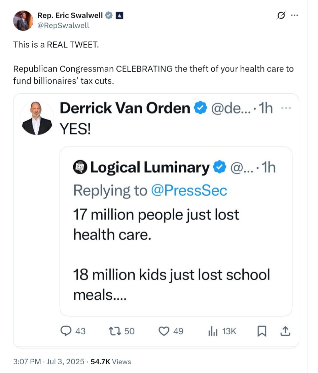Click the share upload arrow icon
Viewport: 318px width, 373px height.
(x=285, y=331)
